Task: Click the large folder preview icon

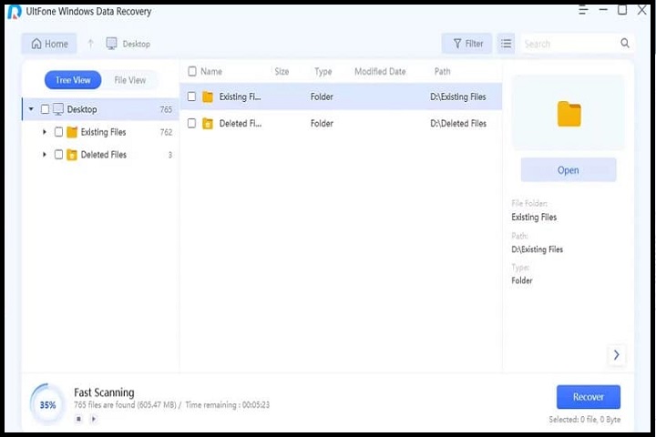Action: (x=569, y=115)
